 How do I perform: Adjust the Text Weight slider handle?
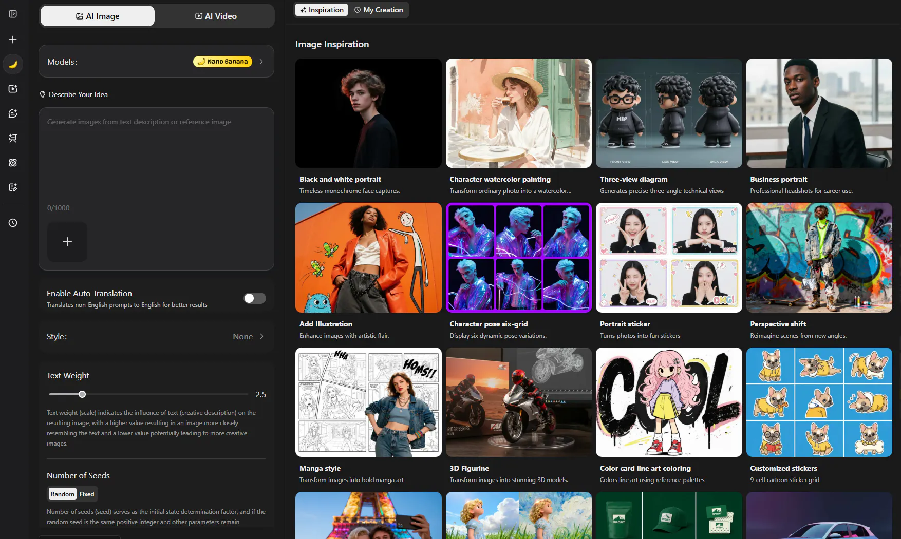(82, 394)
